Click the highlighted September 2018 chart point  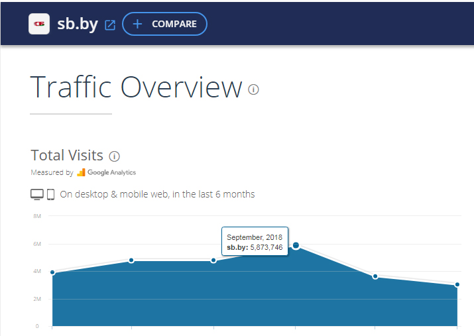click(x=296, y=245)
